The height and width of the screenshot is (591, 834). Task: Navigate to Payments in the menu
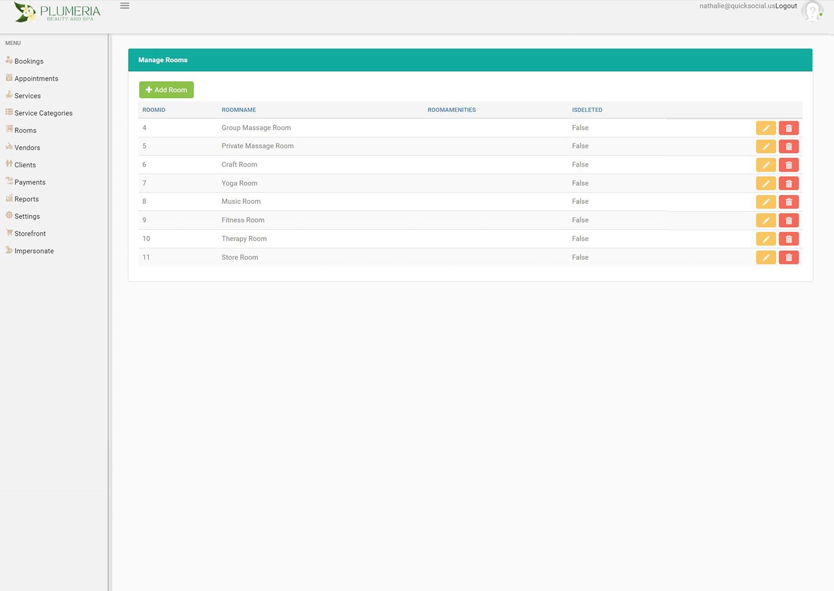30,183
